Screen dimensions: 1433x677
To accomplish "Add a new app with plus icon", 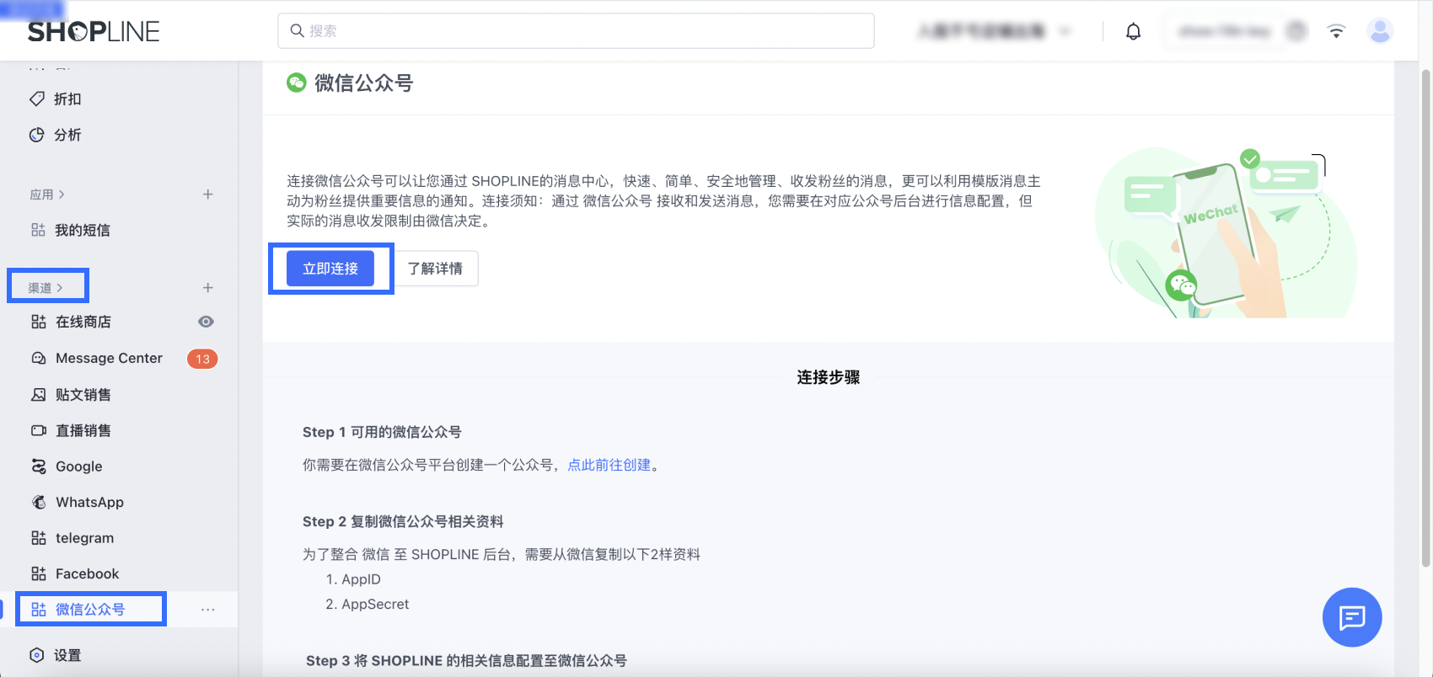I will (207, 195).
